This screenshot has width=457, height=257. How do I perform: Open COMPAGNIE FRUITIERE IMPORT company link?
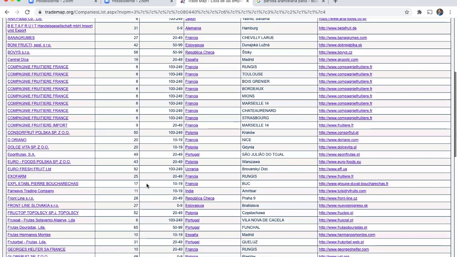(37, 125)
